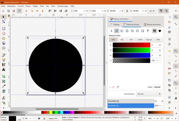Select the Spray tool

pos(4,103)
